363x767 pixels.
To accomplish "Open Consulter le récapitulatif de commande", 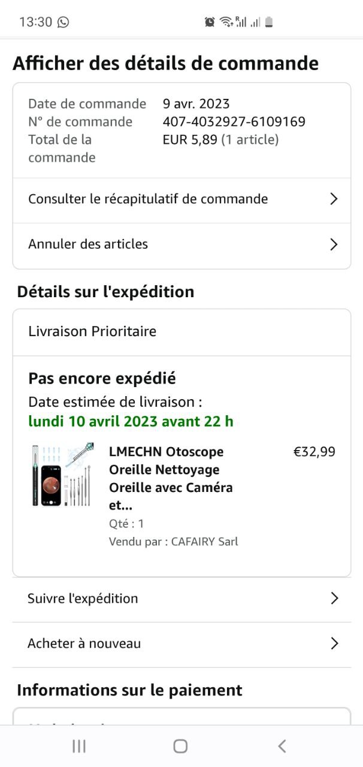I will (148, 199).
